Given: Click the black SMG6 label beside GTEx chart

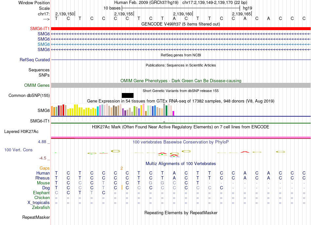Looking at the screenshot, I should pyautogui.click(x=44, y=110).
